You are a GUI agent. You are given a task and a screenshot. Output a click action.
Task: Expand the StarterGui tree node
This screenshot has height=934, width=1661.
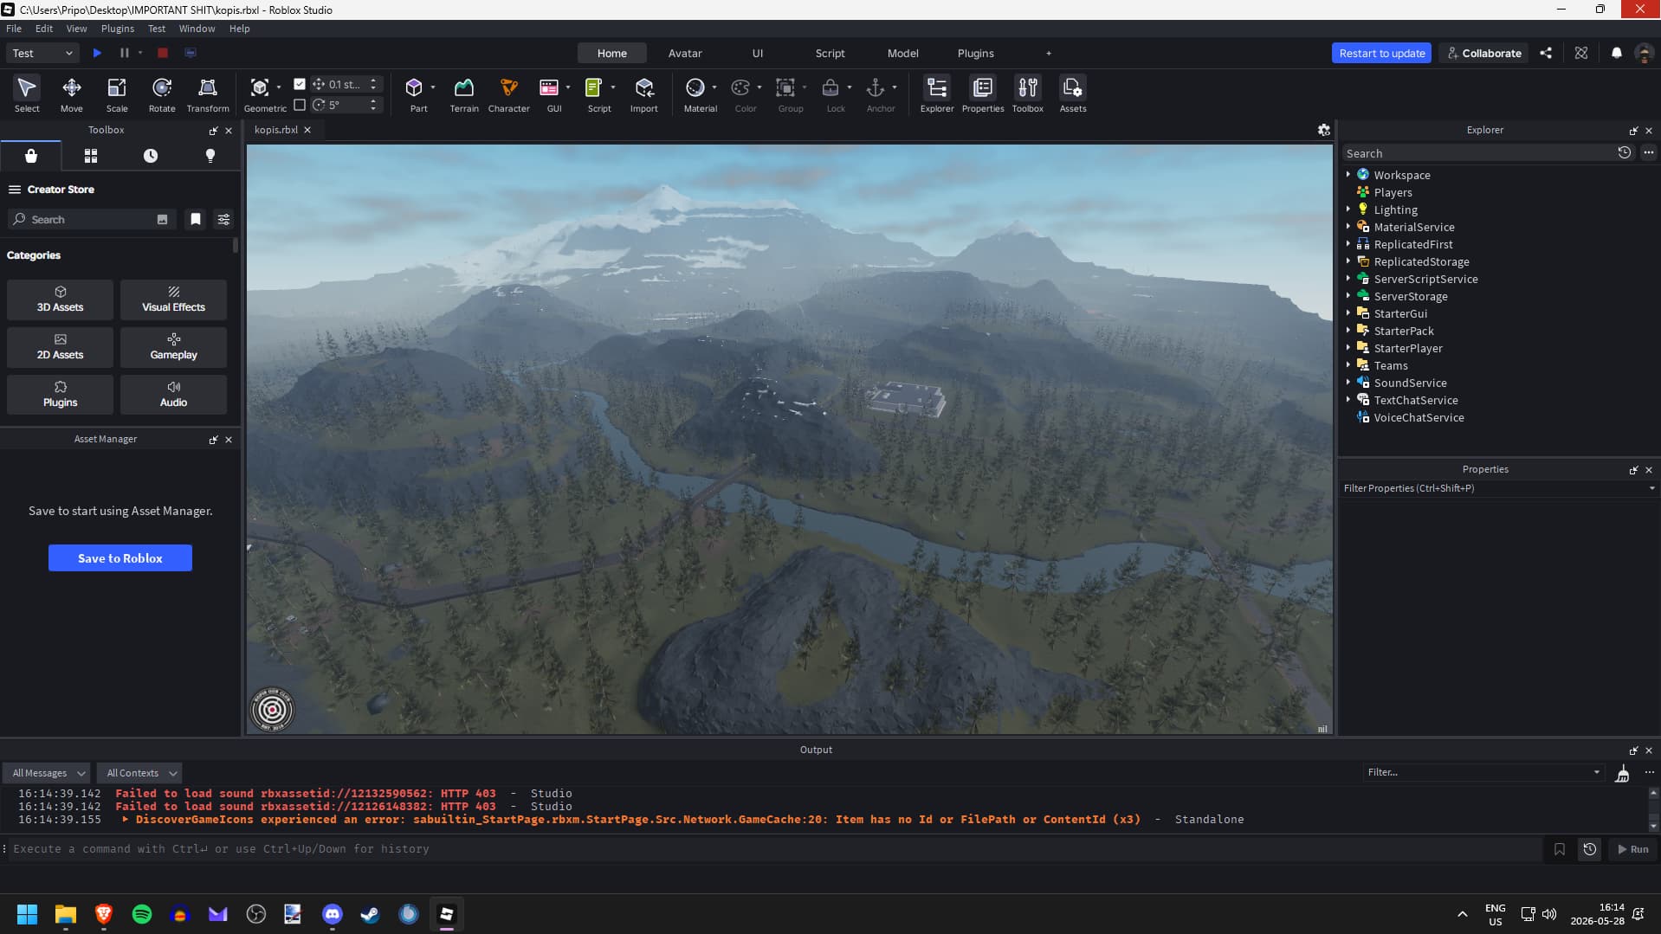[x=1348, y=313]
